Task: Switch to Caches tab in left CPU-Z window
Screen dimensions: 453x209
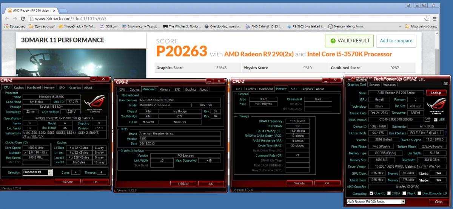Action: tap(19, 87)
